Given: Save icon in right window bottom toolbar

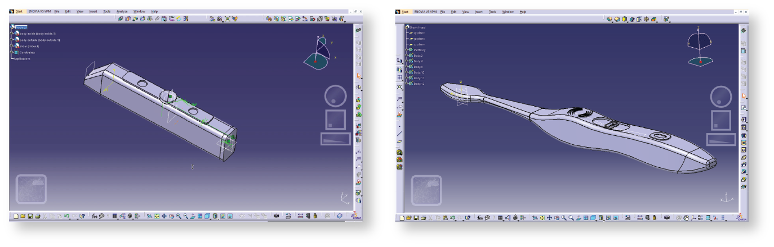Looking at the screenshot, I should (x=416, y=218).
